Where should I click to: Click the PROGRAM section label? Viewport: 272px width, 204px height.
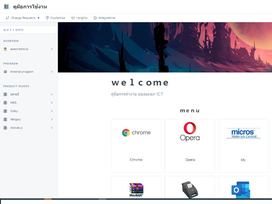click(x=10, y=64)
